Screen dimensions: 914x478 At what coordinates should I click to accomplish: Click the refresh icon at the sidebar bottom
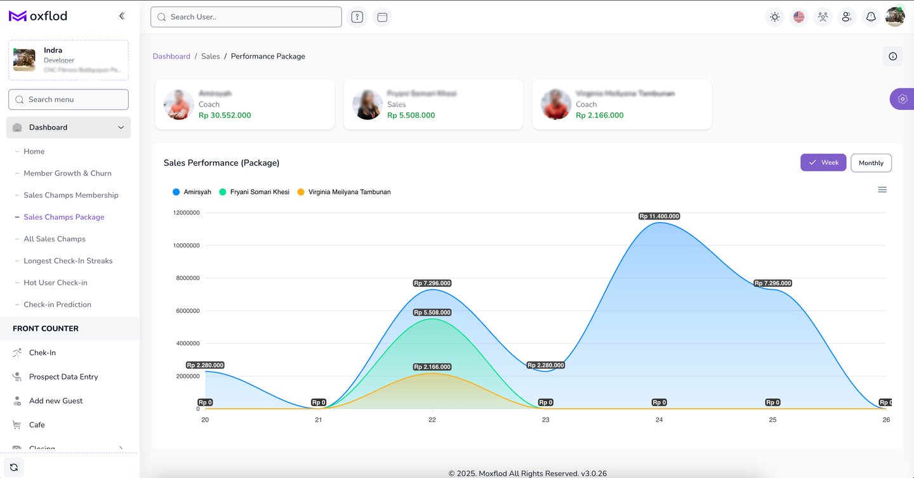click(14, 467)
